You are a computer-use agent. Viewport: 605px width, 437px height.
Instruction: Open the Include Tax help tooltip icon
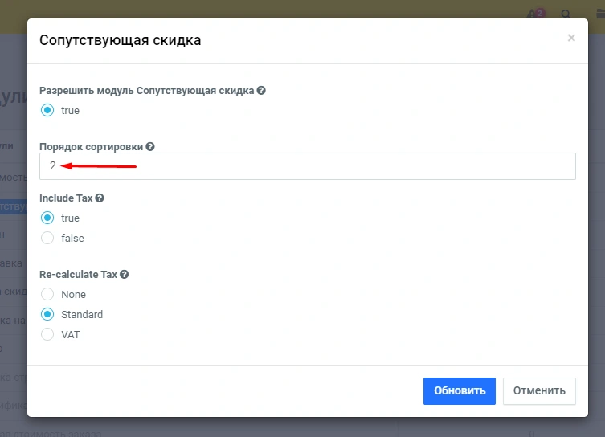100,198
